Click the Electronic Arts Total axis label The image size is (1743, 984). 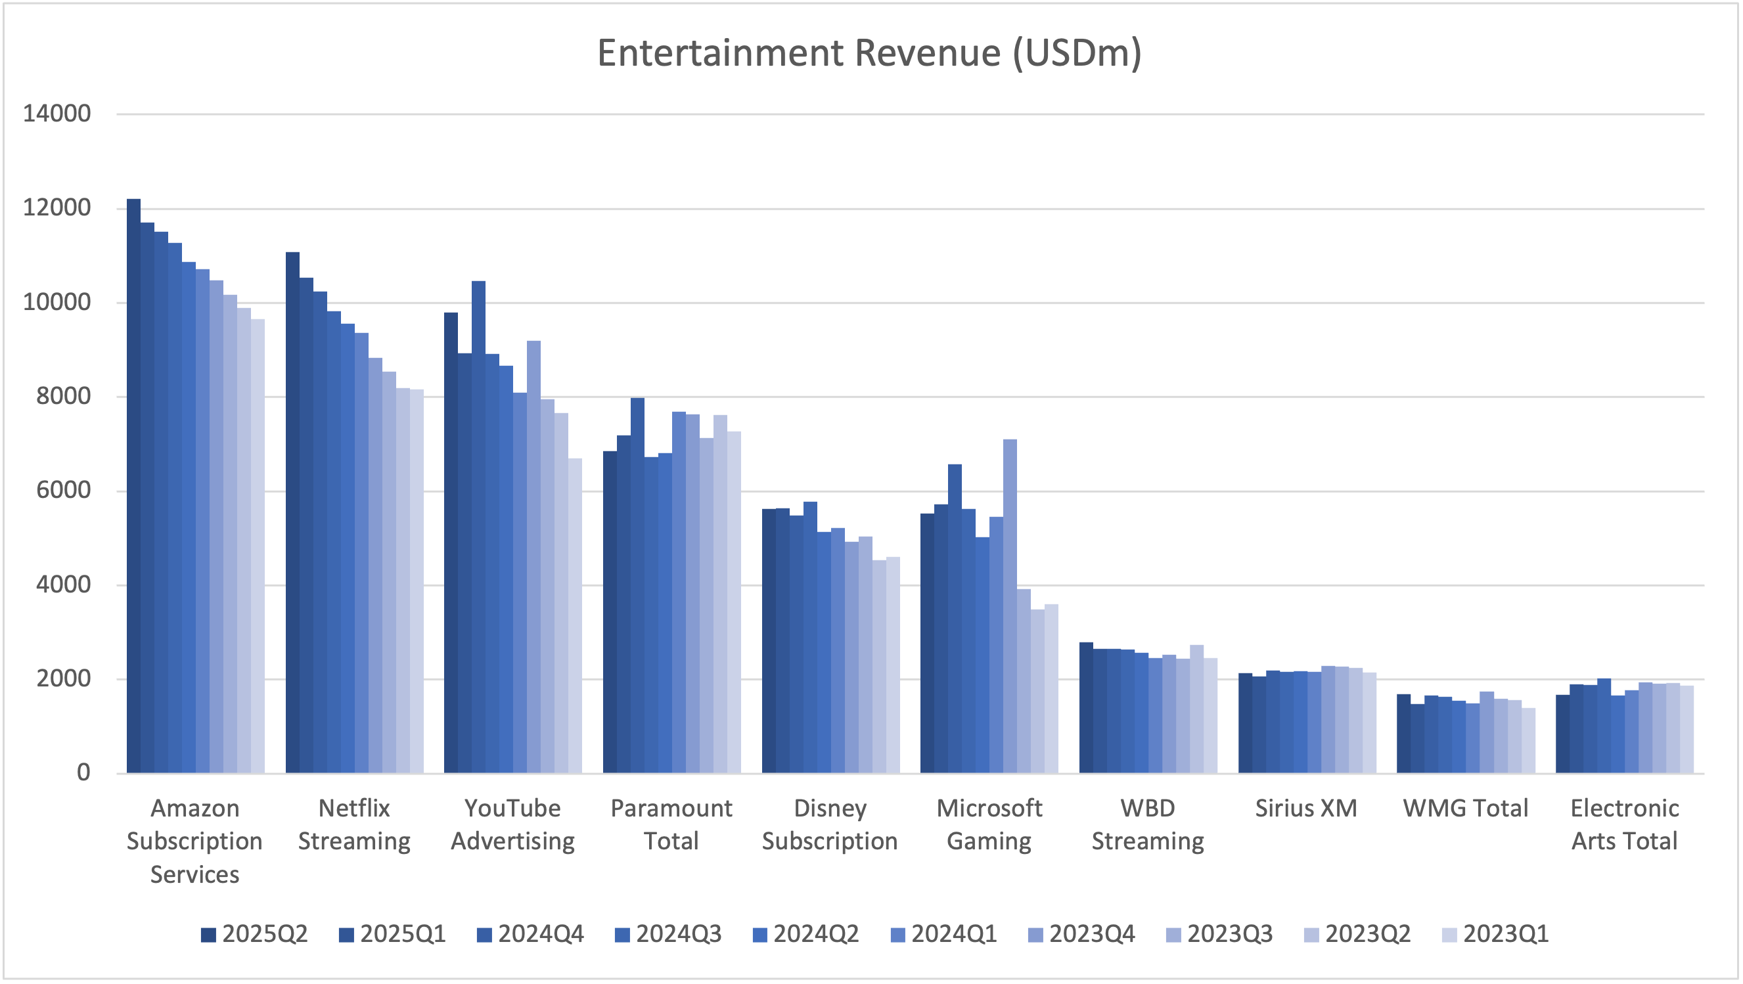(1625, 825)
